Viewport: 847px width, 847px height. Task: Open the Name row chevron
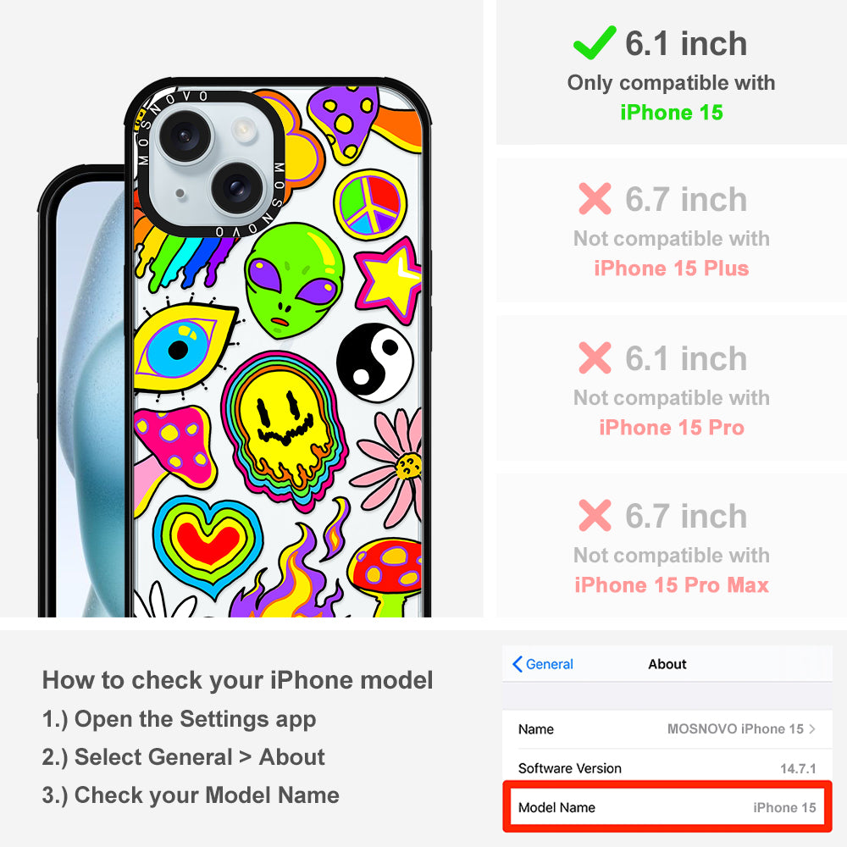point(812,728)
